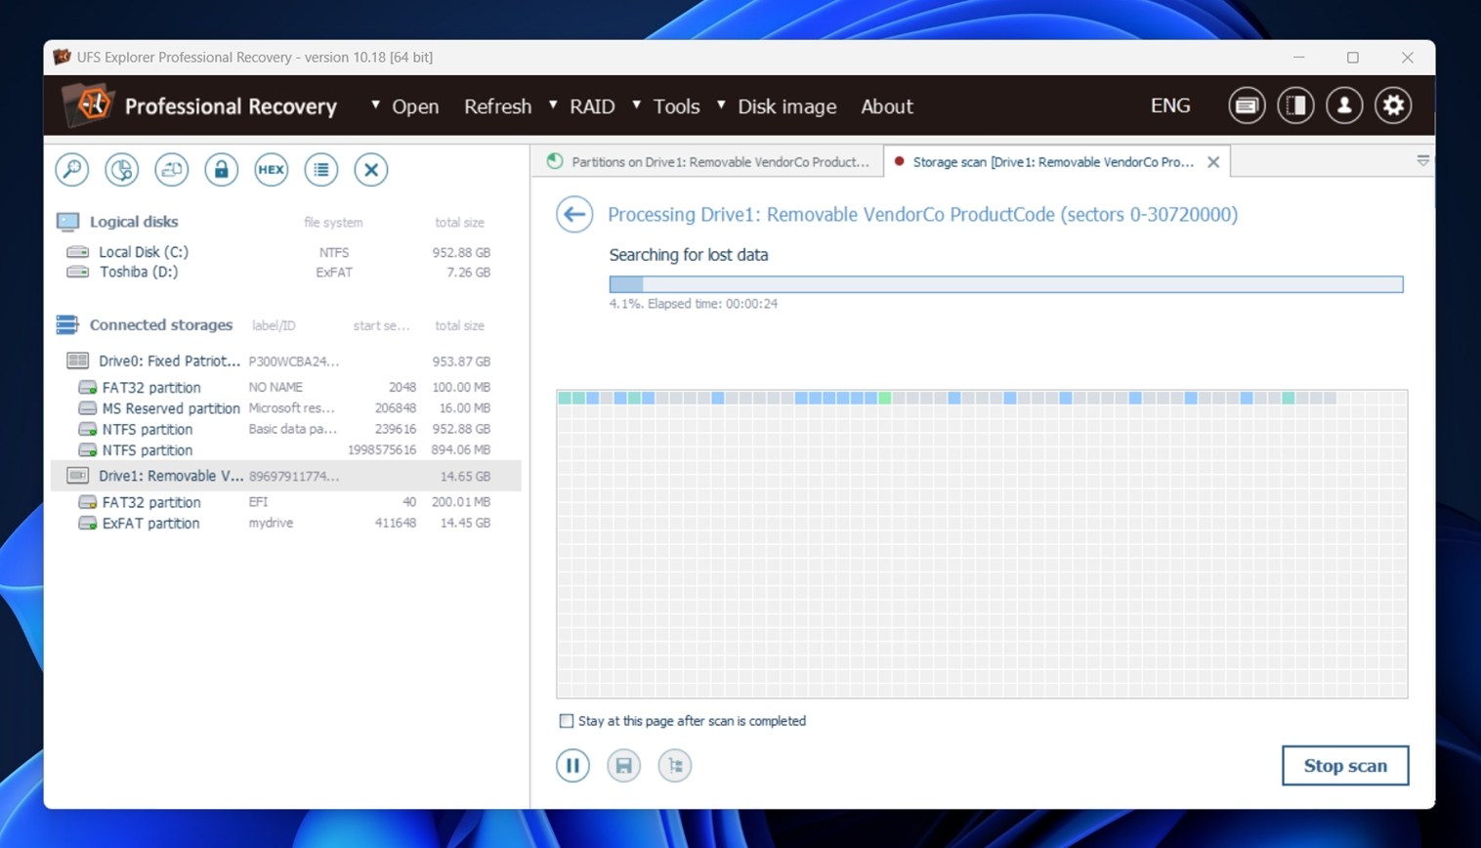Select the ExFAT partition mydrive entry
The width and height of the screenshot is (1481, 848).
pyautogui.click(x=150, y=524)
